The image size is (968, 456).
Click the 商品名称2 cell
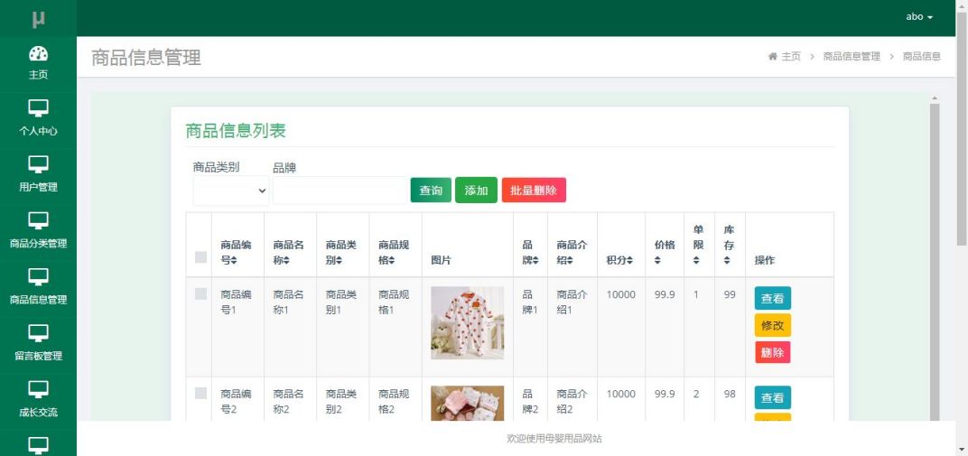(x=289, y=401)
